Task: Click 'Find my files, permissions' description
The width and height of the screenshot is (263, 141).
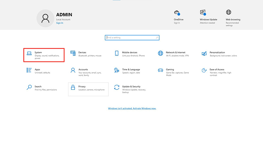Action: (46, 90)
